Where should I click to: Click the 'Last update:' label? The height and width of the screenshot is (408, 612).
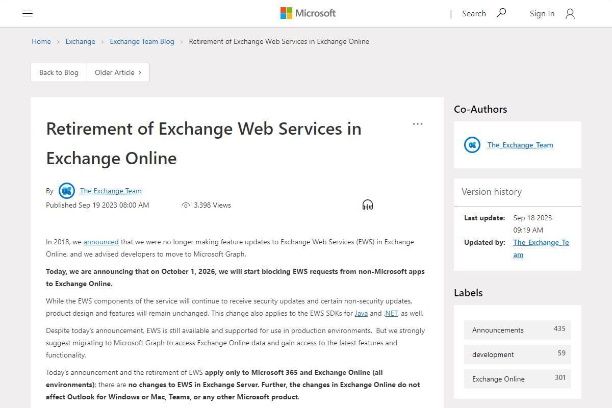pyautogui.click(x=484, y=218)
